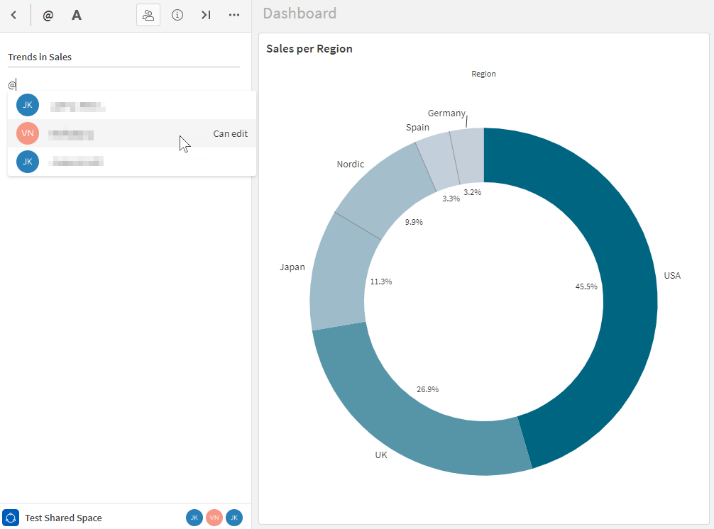This screenshot has height=529, width=714.
Task: Click the VN avatar in the footer
Action: coord(214,518)
